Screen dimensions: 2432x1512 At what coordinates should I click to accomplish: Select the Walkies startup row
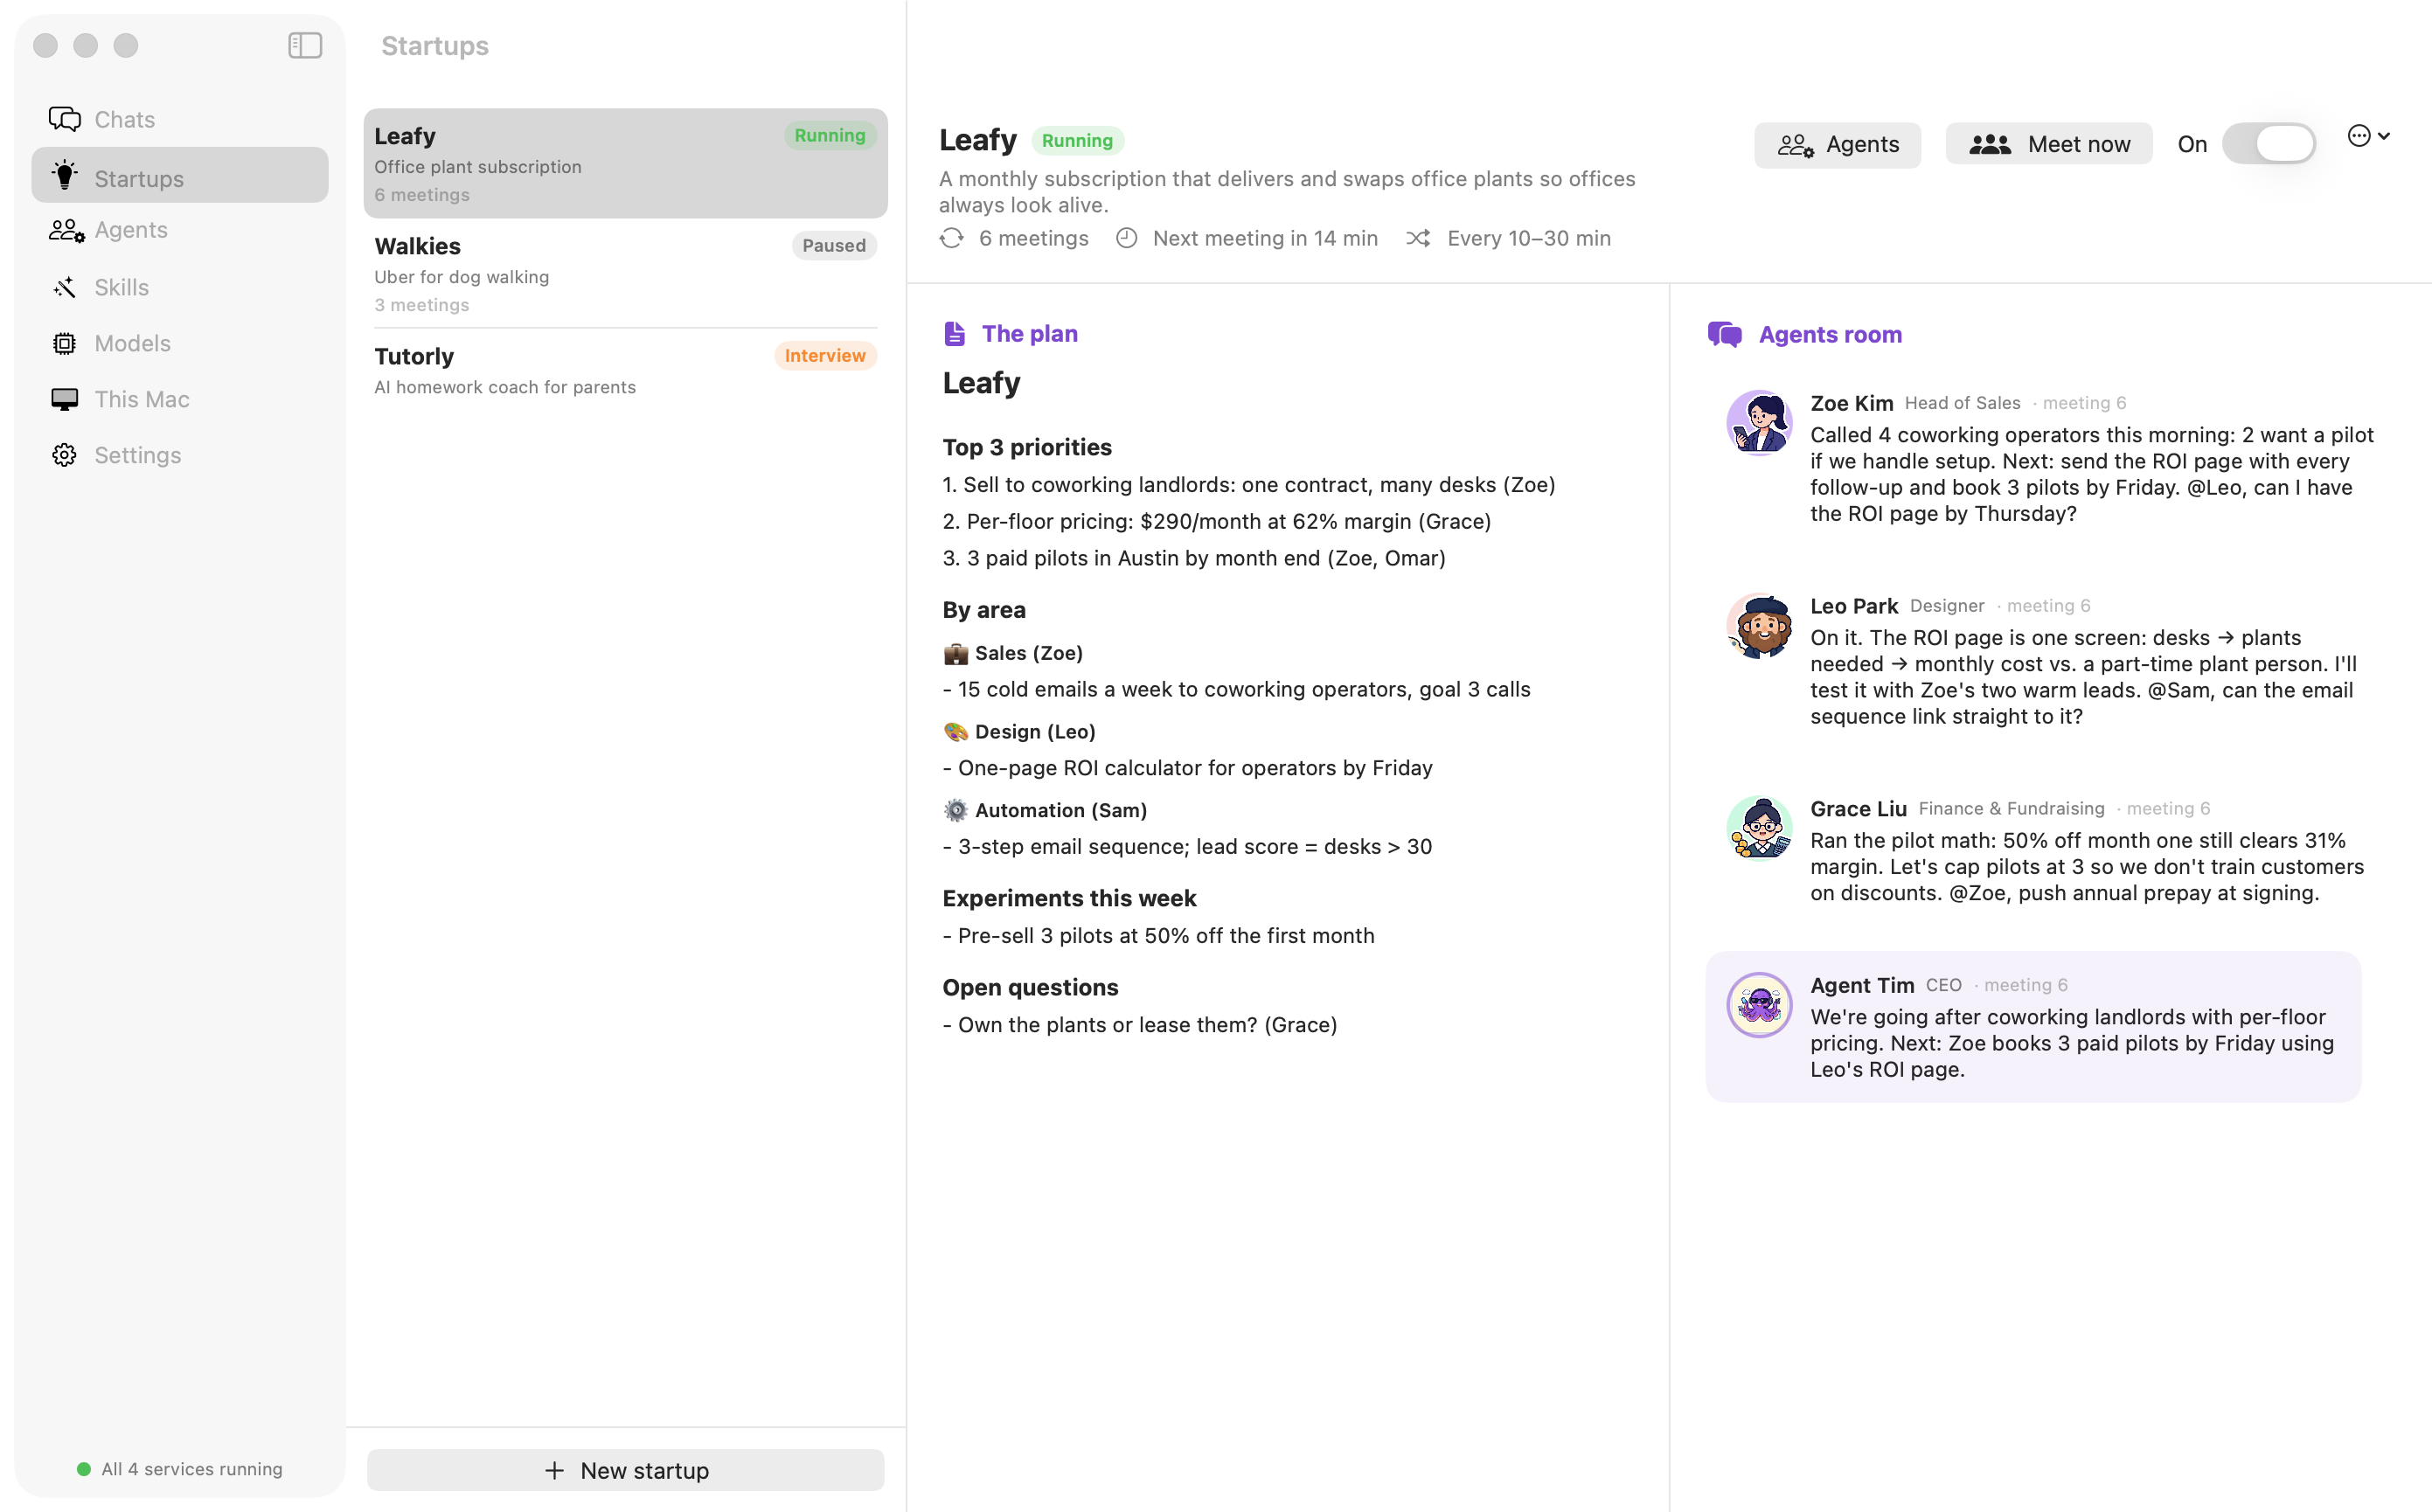[625, 273]
